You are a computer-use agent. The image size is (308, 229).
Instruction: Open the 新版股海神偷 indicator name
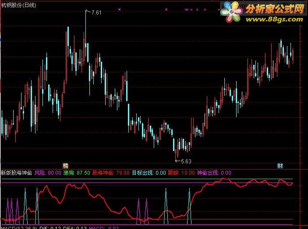[x=17, y=173]
